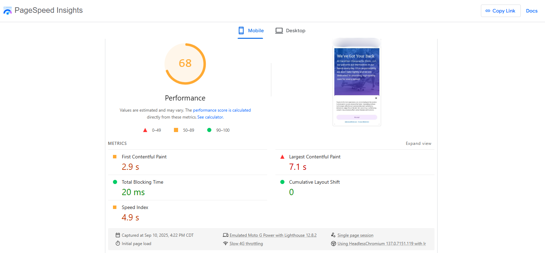Viewport: 545px width, 253px height.
Task: Click the devices icon beside Emulated Moto G Power
Action: (226, 235)
